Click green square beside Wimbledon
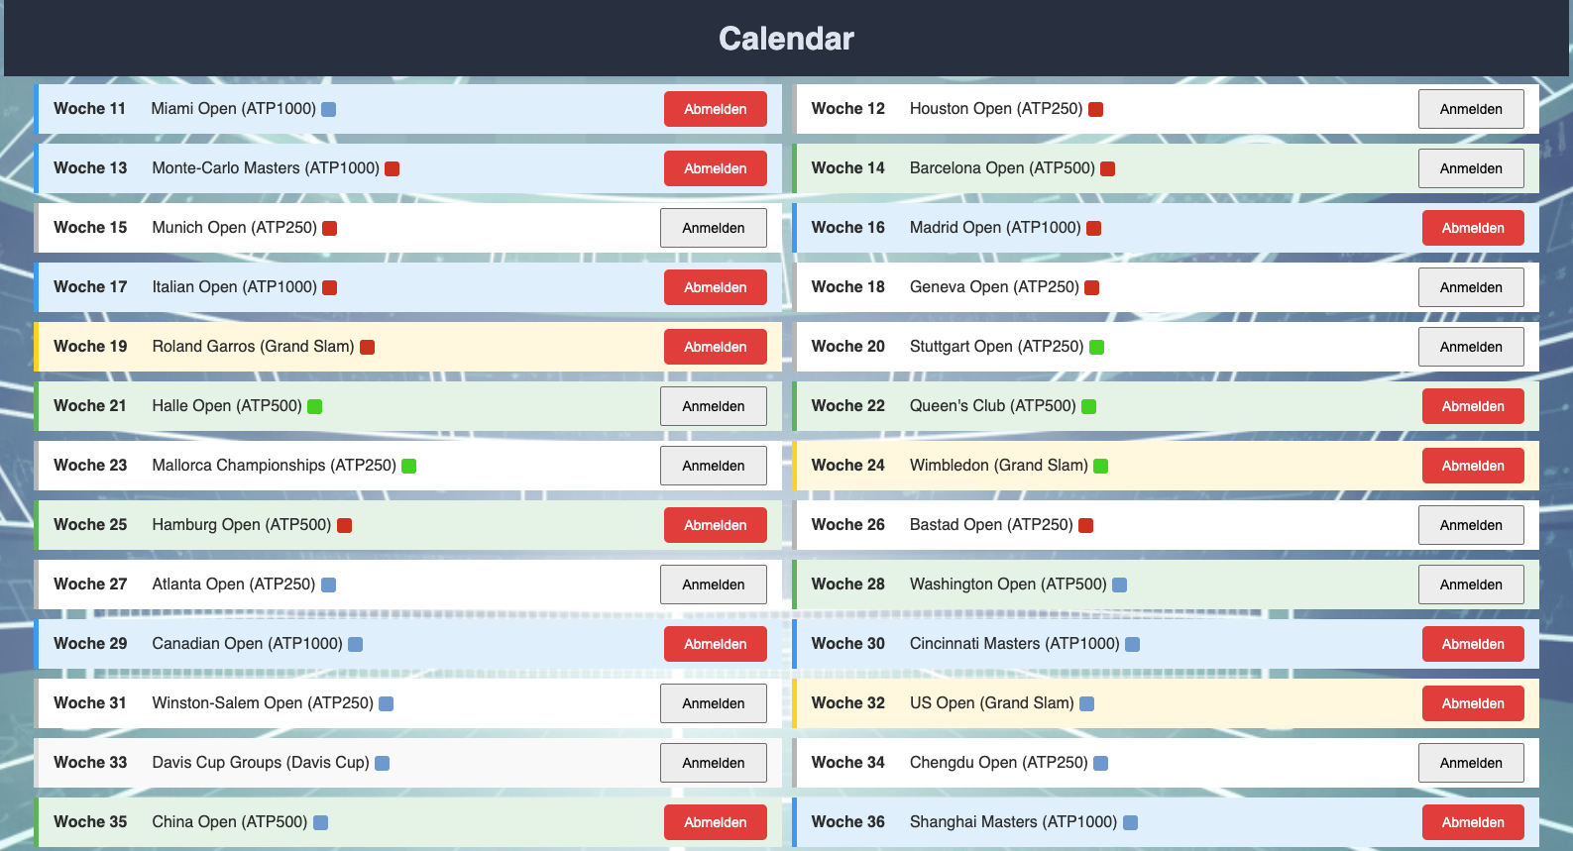Screen dimensions: 1573x851 click(1101, 467)
